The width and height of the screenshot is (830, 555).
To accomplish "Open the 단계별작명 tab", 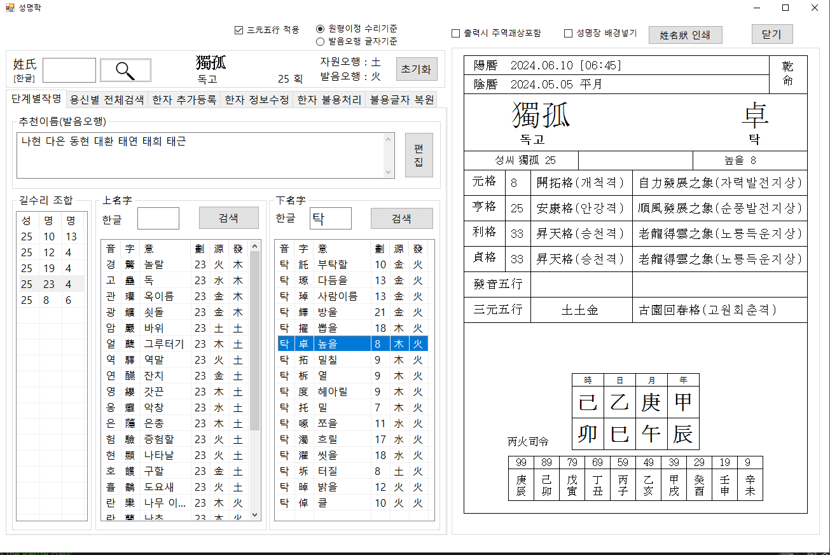I will [36, 99].
